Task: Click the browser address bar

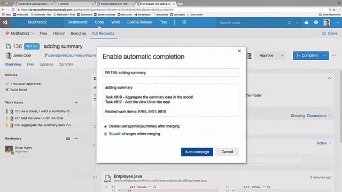Action: (x=172, y=10)
